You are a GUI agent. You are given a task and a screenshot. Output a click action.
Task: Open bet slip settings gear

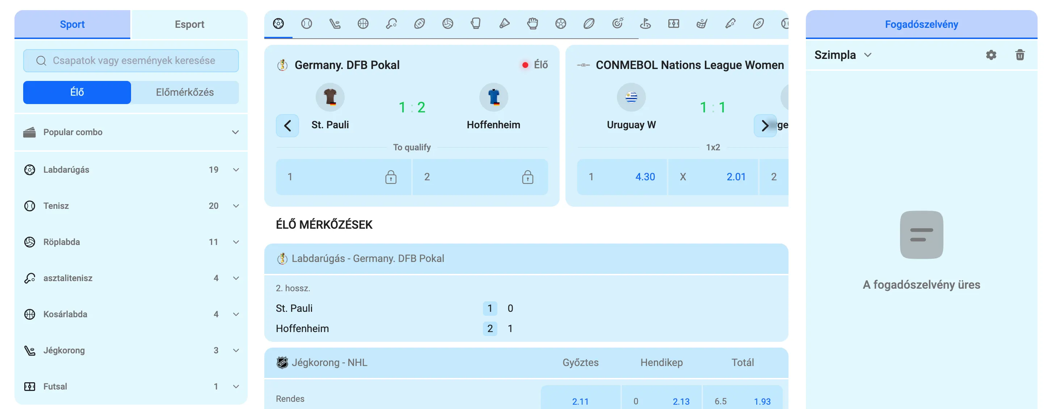991,55
